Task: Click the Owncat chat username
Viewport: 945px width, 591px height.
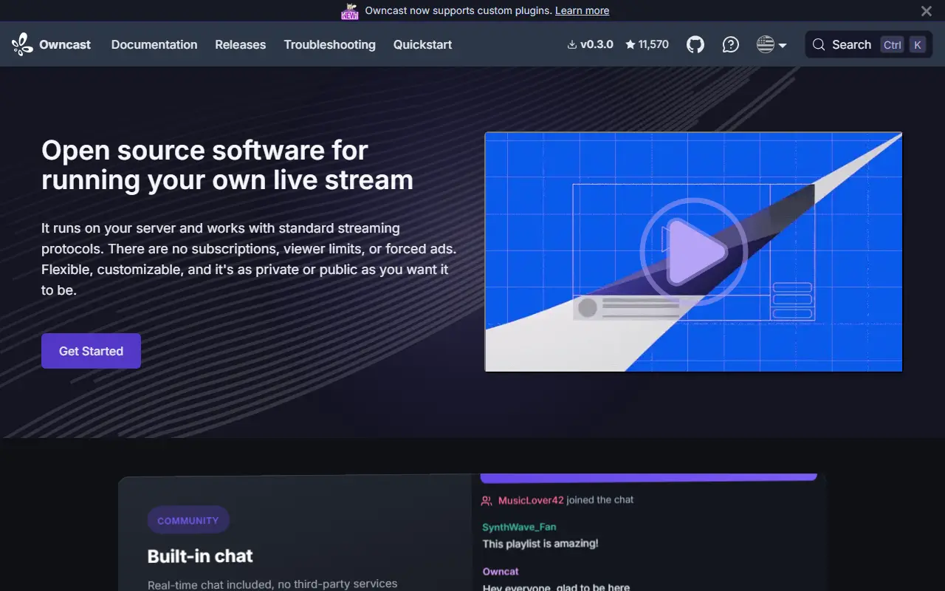Action: pyautogui.click(x=501, y=571)
